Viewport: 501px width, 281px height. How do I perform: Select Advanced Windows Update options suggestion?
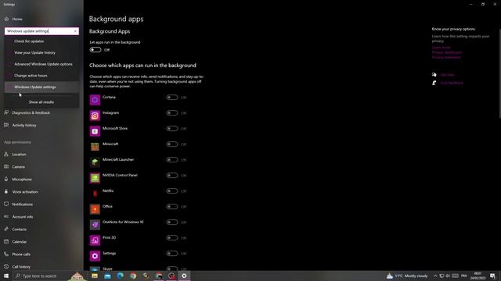coord(41,64)
